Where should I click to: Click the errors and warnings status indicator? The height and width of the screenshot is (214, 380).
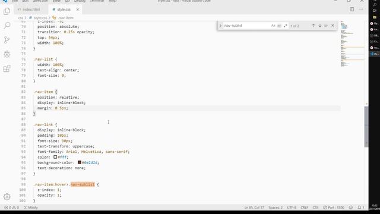[x=11, y=207]
